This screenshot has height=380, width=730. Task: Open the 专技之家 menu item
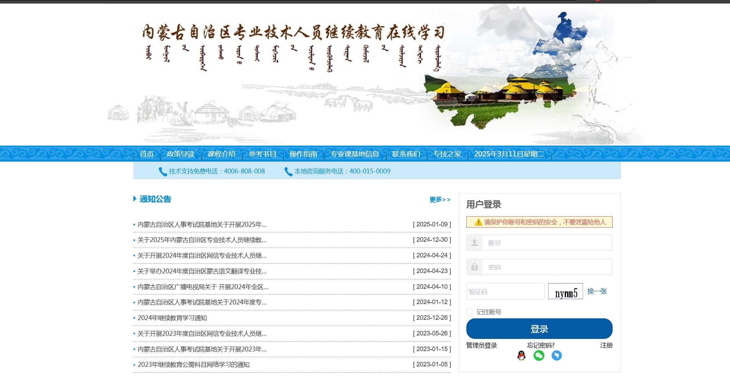447,154
